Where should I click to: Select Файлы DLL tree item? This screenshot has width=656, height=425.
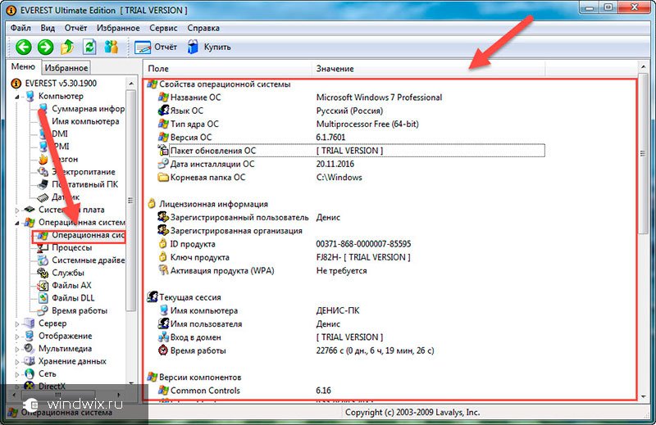pos(66,298)
